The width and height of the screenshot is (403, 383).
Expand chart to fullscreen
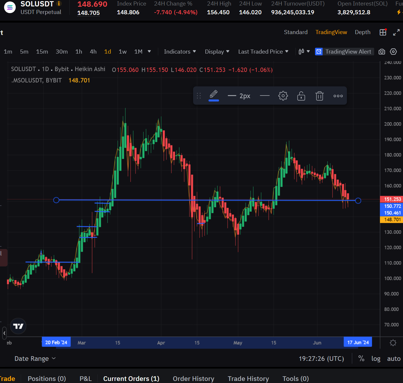pos(396,32)
